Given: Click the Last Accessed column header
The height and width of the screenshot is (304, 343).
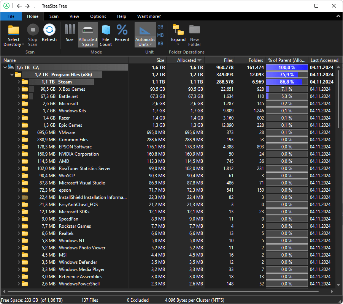Looking at the screenshot, I should tap(324, 60).
